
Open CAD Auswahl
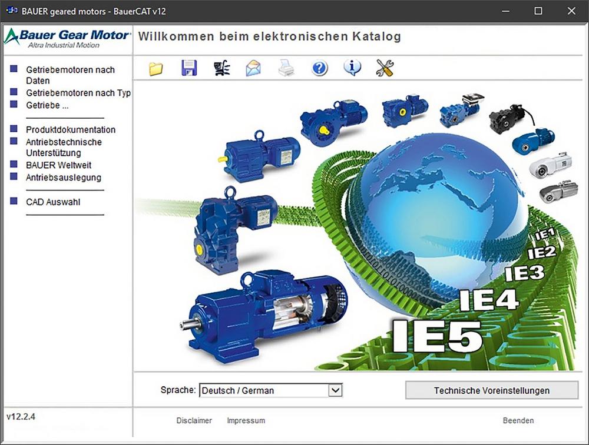[53, 202]
